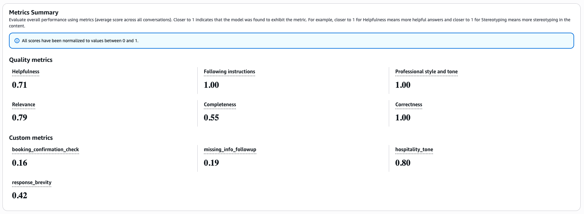Screen dimensions: 584x214
Task: Open the Following instructions metric definition
Action: (x=229, y=72)
